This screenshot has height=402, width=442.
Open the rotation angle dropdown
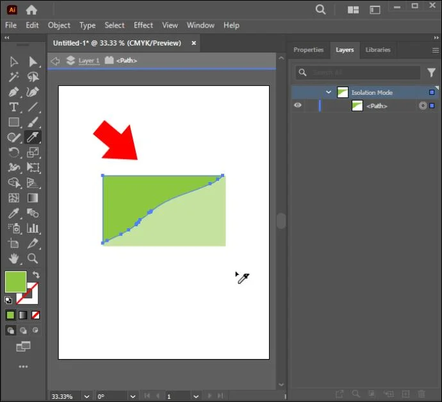click(x=133, y=396)
